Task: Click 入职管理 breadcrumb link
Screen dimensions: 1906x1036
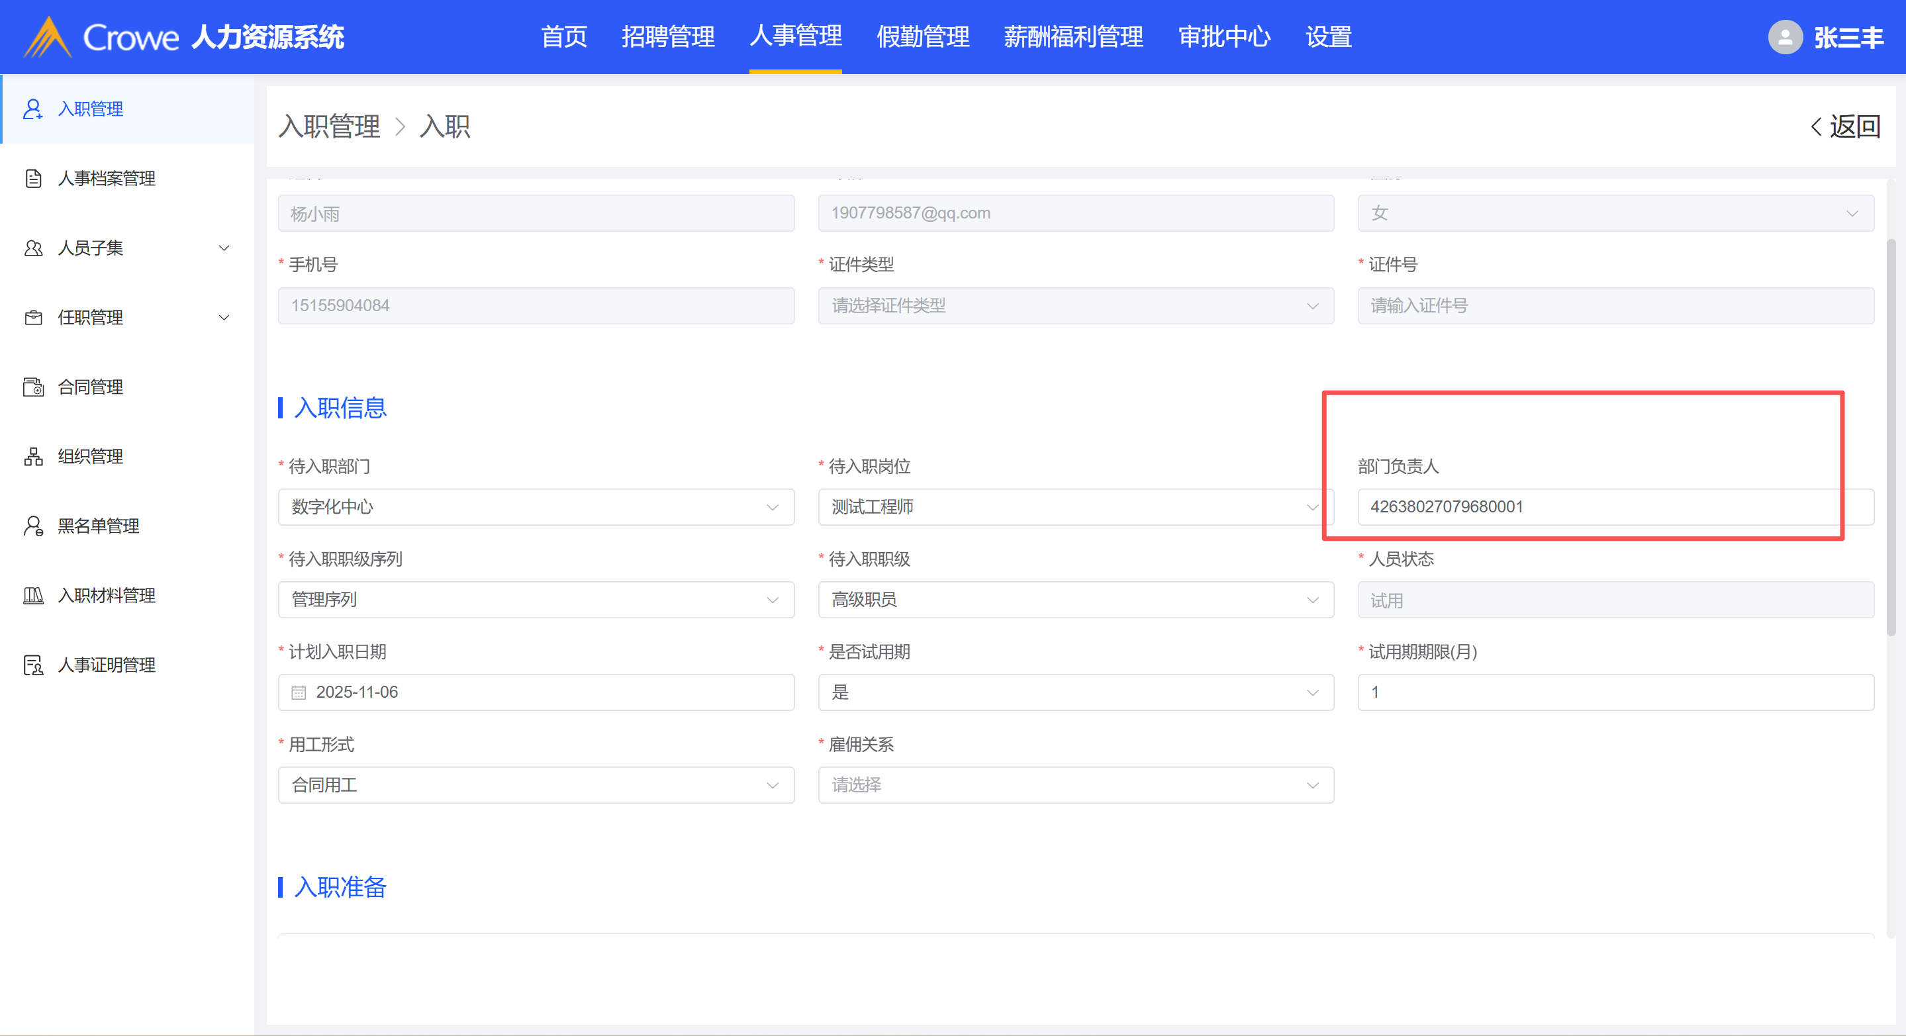Action: coord(329,126)
